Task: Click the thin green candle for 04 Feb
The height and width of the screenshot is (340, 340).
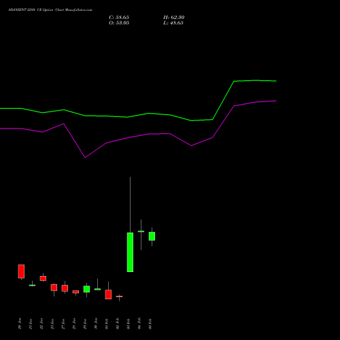Action: [141, 231]
